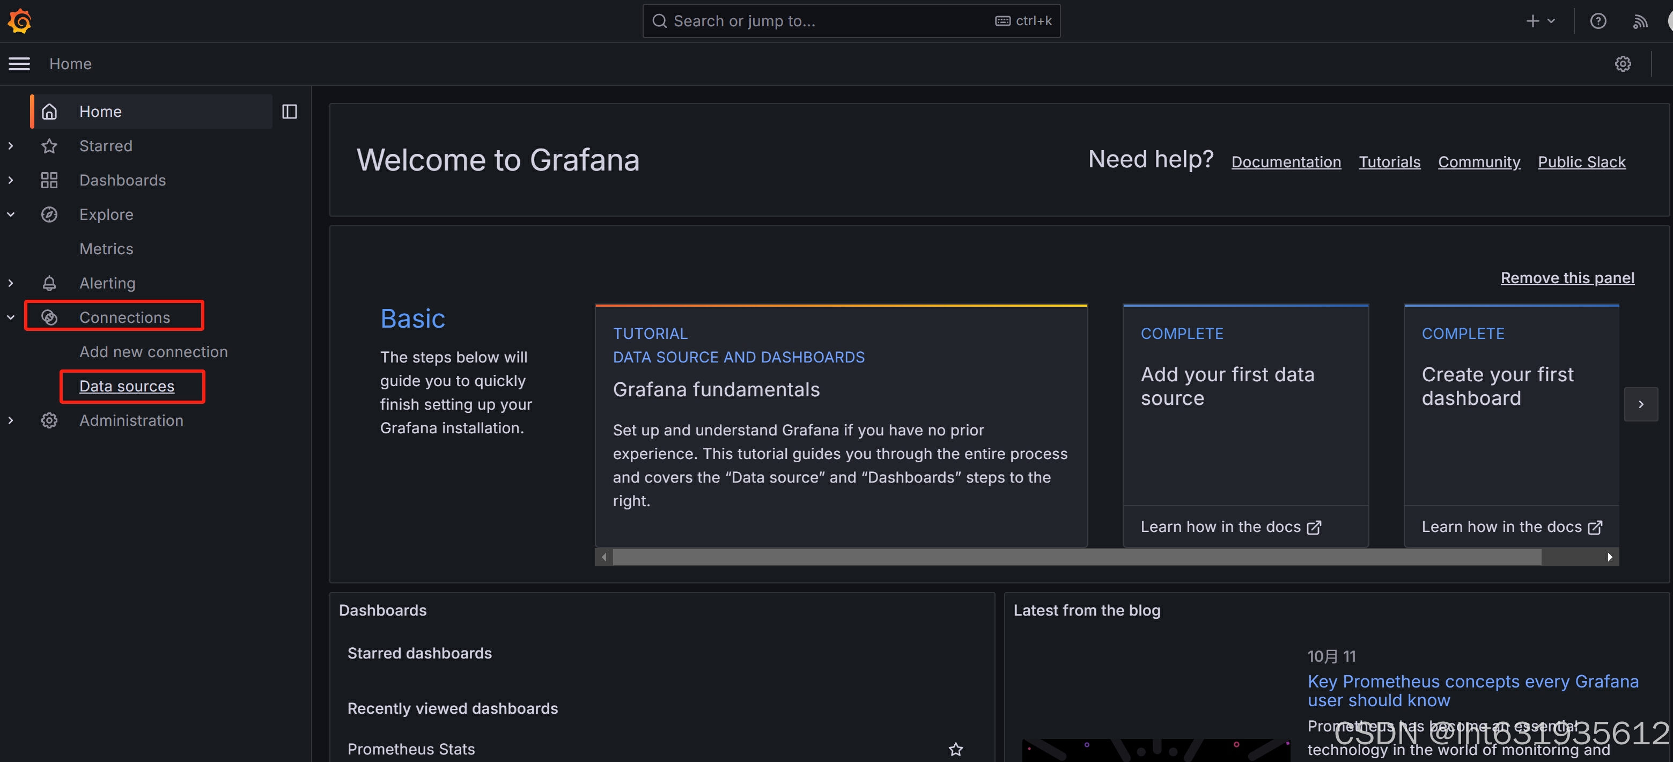Click the Administration gear icon in sidebar
The image size is (1673, 762).
pos(49,420)
